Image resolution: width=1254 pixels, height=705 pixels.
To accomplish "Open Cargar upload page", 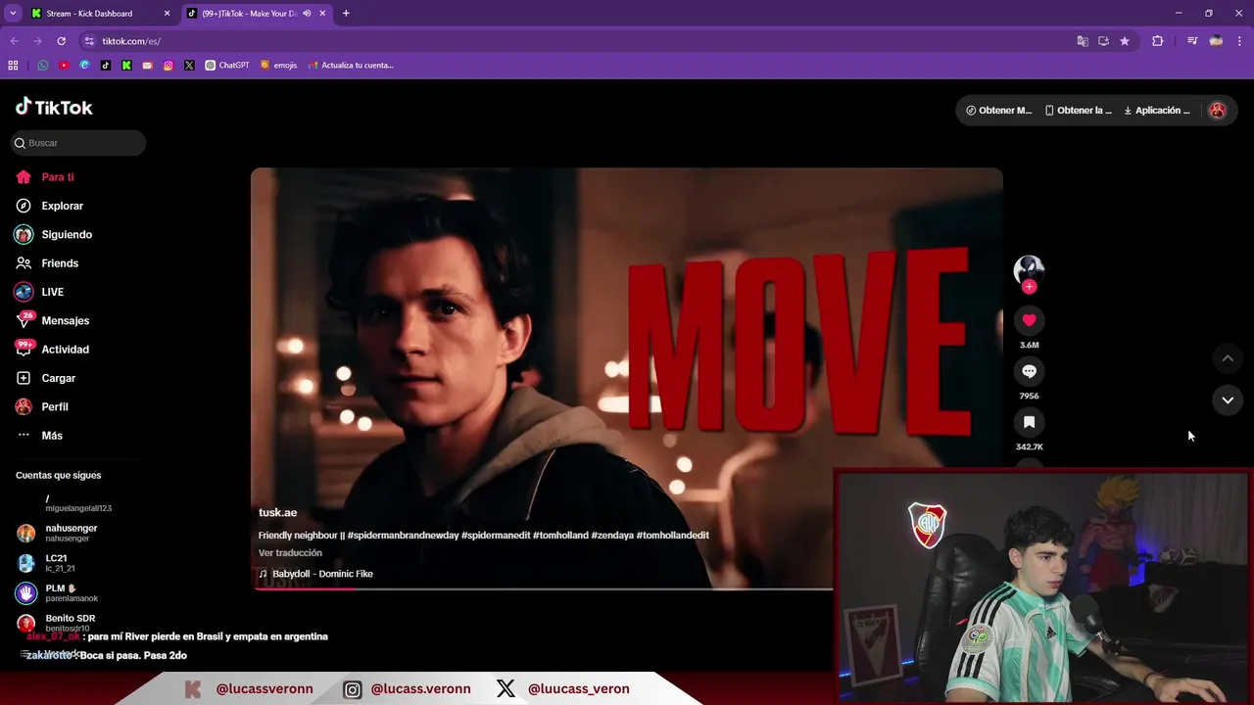I will tap(45, 378).
